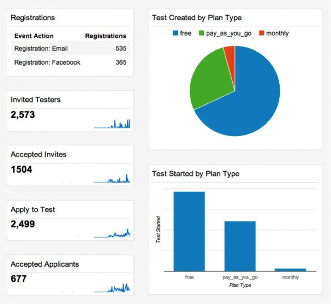Click the pay_as_you_go axis label under bar chart
The image size is (331, 304).
(240, 278)
